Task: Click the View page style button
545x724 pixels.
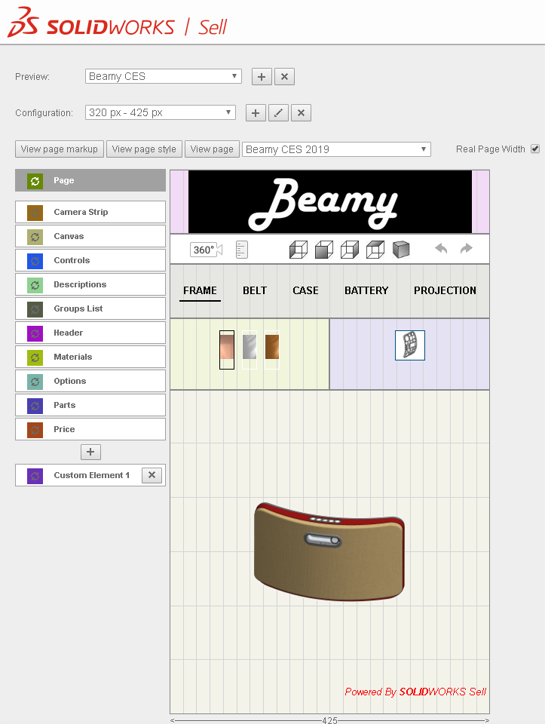Action: coord(144,149)
